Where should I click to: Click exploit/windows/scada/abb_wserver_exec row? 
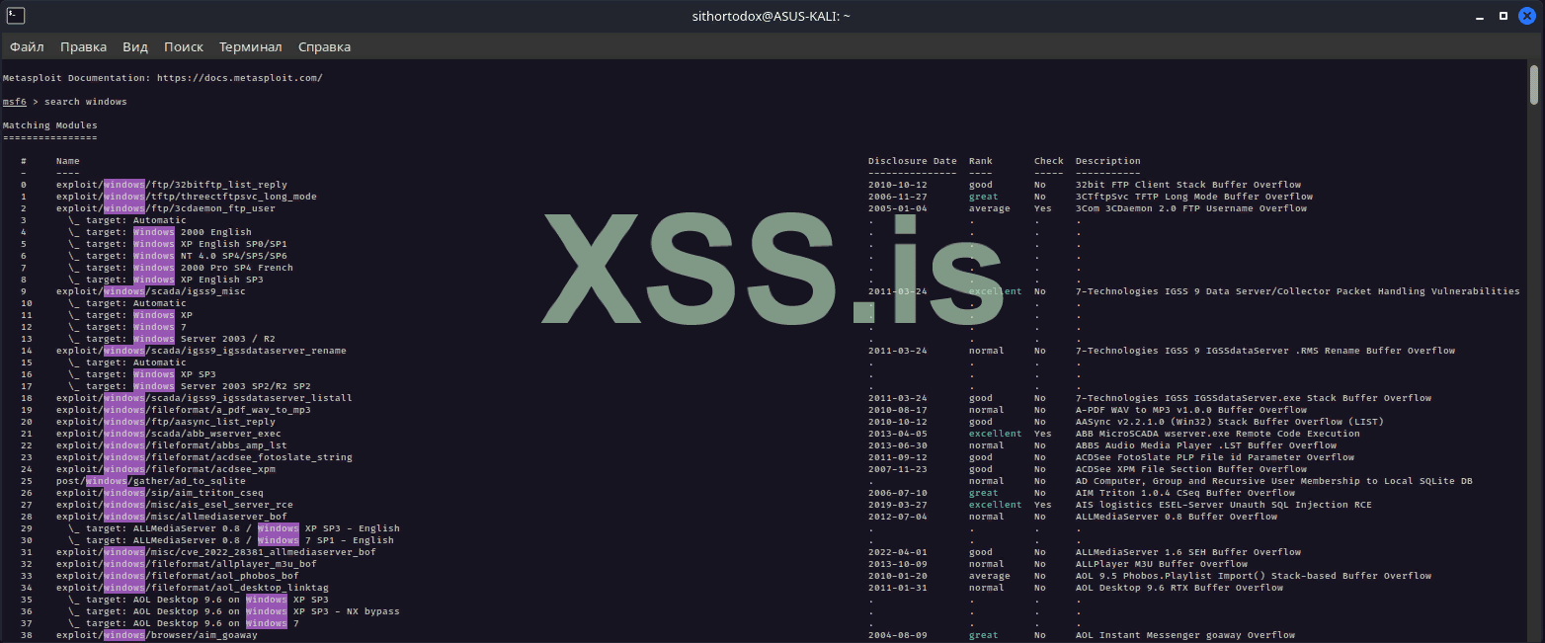[x=169, y=434]
